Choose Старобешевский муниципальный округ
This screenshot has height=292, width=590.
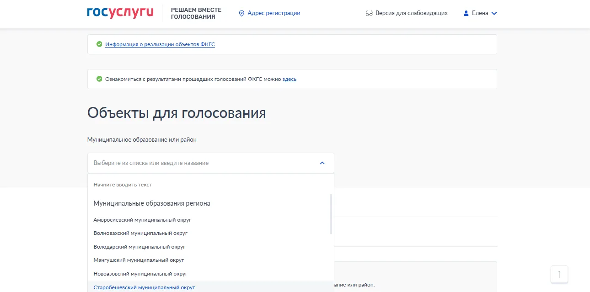tap(144, 287)
